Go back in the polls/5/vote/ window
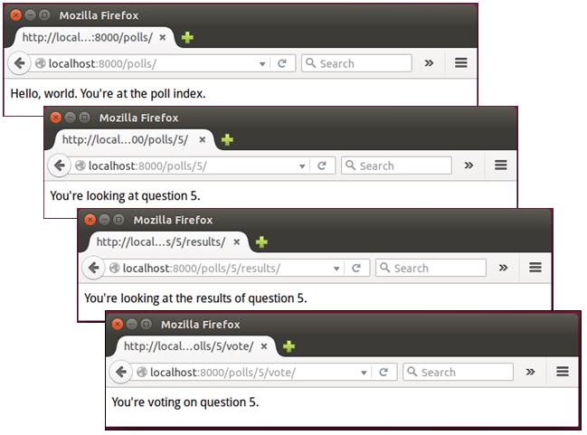The width and height of the screenshot is (587, 435). [121, 372]
